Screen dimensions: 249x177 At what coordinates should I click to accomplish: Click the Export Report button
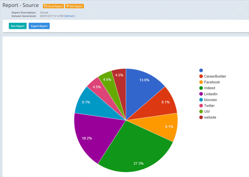39,26
